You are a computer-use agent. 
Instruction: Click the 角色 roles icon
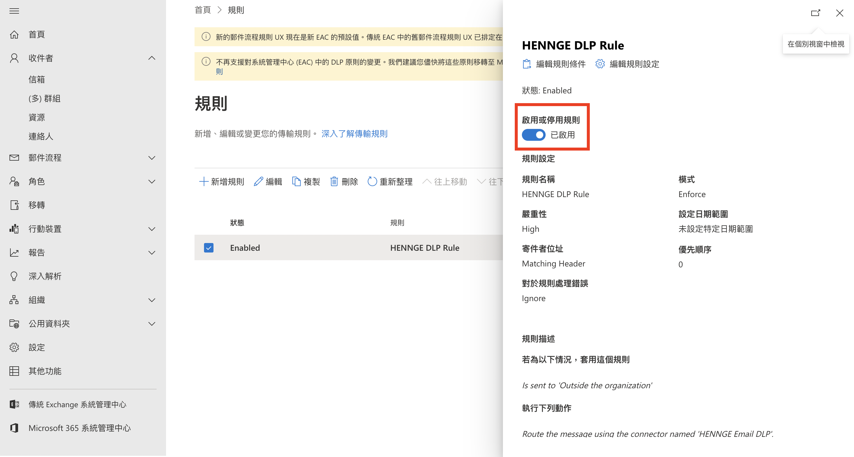pos(14,181)
